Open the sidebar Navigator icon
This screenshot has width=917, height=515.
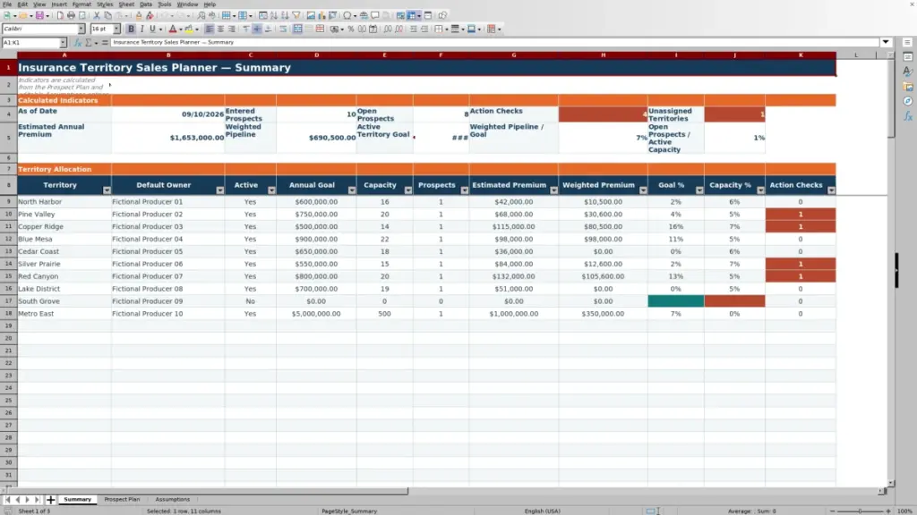[x=908, y=102]
